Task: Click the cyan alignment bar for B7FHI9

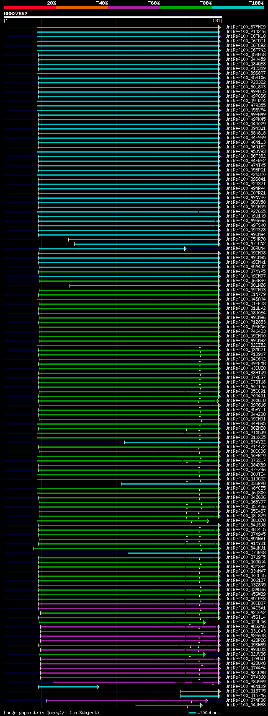Action: coord(129,27)
